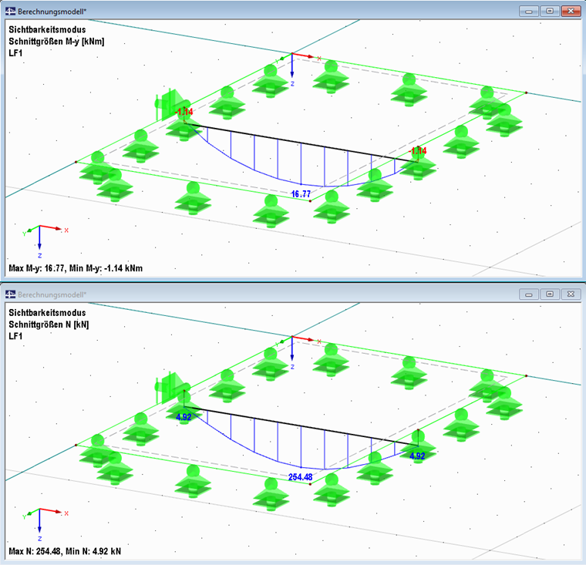Maximize the upper Berechnungsmodell window
This screenshot has width=586, height=565.
click(x=550, y=12)
